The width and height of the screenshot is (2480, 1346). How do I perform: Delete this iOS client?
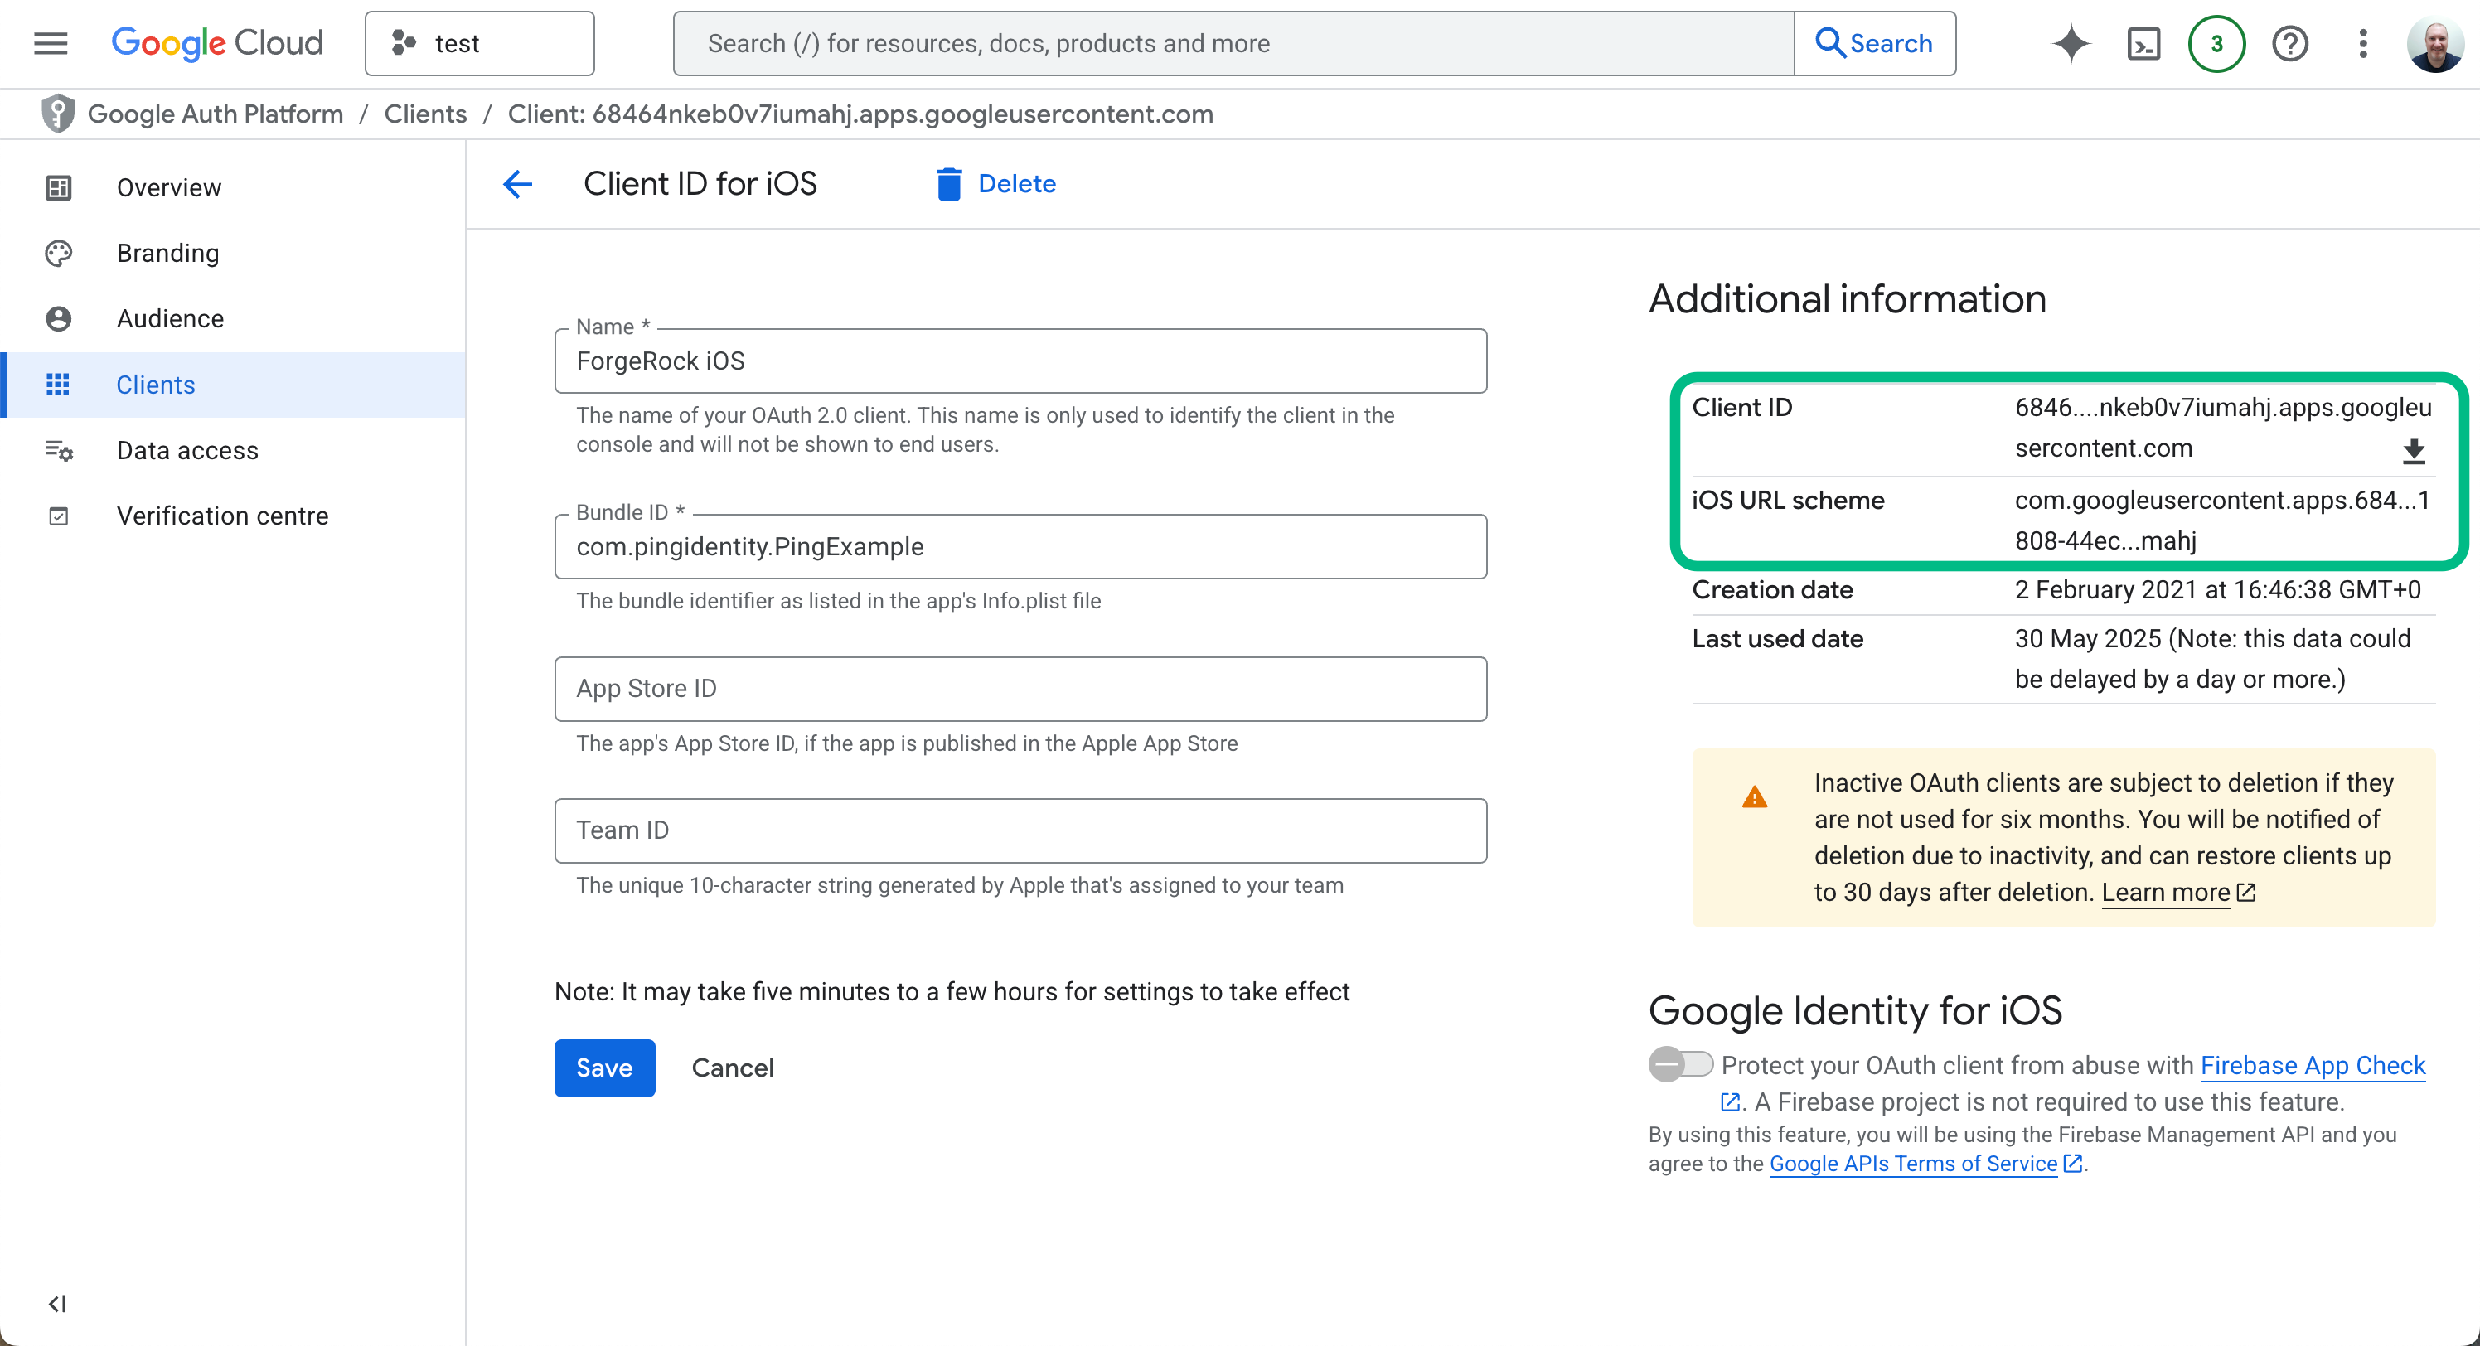pos(995,183)
